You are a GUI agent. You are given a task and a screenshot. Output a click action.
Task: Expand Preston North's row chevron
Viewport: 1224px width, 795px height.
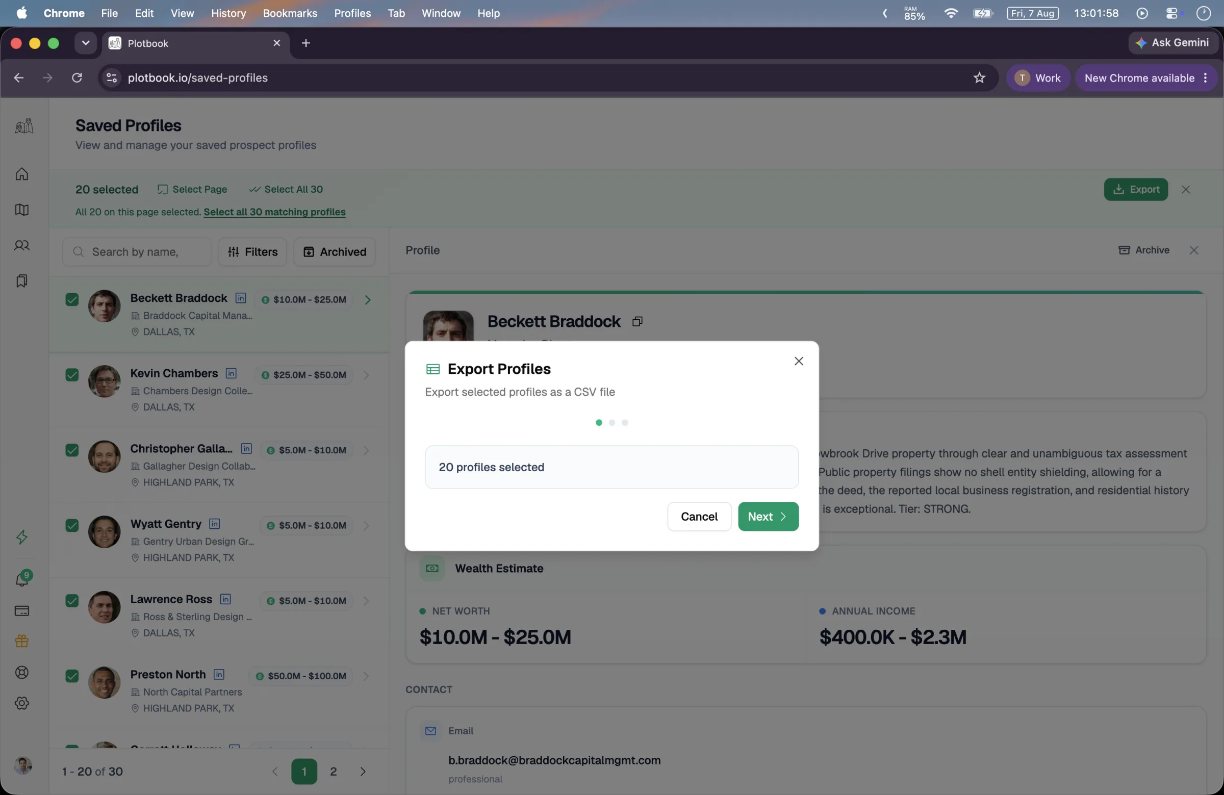pyautogui.click(x=366, y=676)
